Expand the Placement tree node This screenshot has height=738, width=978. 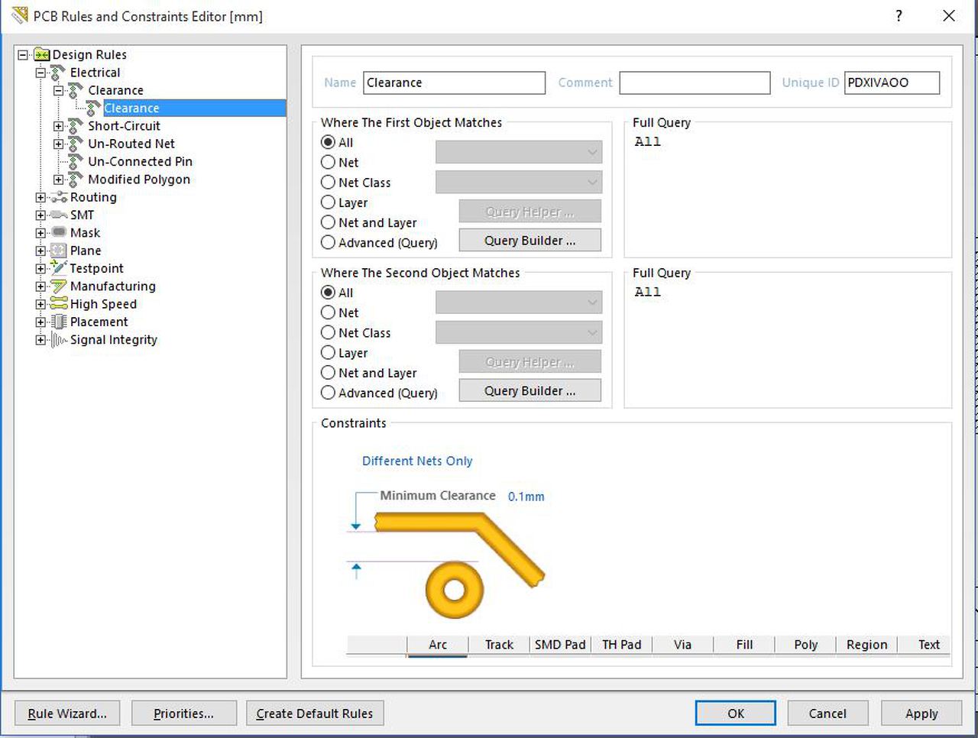[x=40, y=322]
